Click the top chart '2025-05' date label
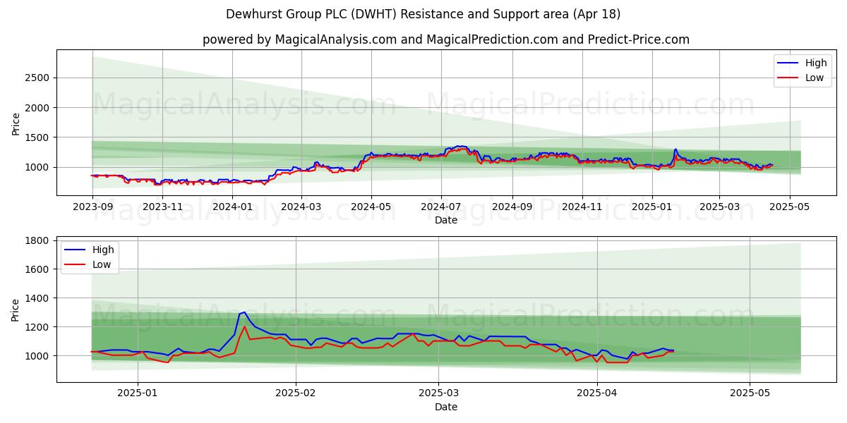Screen dimensions: 847x423 (x=789, y=207)
